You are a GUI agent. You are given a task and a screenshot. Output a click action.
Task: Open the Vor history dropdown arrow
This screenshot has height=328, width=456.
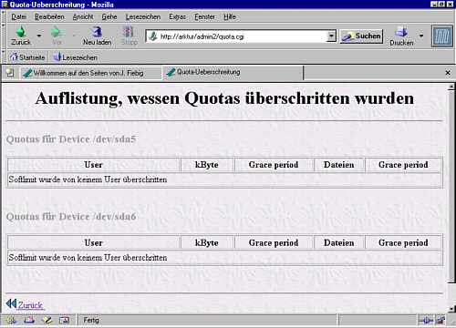coord(74,36)
